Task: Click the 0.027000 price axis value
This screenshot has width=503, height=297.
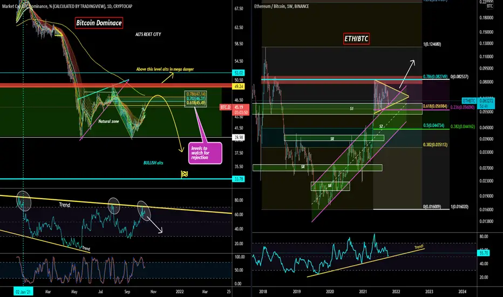Action: coord(486,168)
